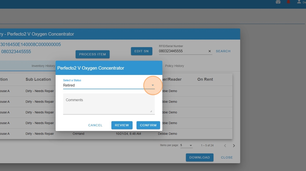Go to the previous page of results

pos(225,146)
